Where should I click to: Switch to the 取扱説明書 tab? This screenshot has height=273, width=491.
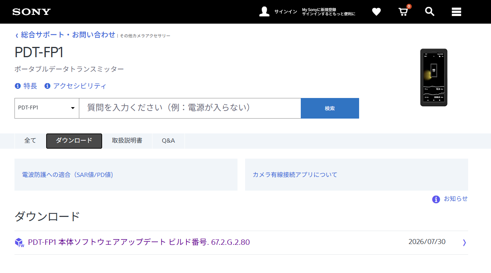tap(127, 141)
